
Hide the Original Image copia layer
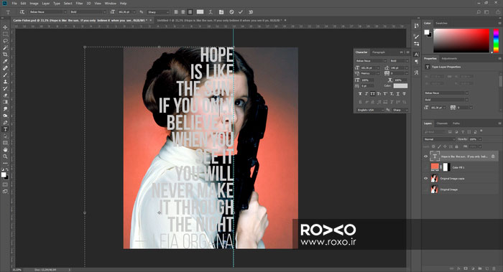coord(426,179)
